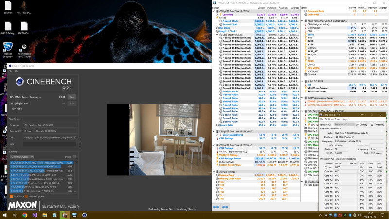This screenshot has height=219, width=389.
Task: Collapse the Memory Timings group
Action: [214, 172]
